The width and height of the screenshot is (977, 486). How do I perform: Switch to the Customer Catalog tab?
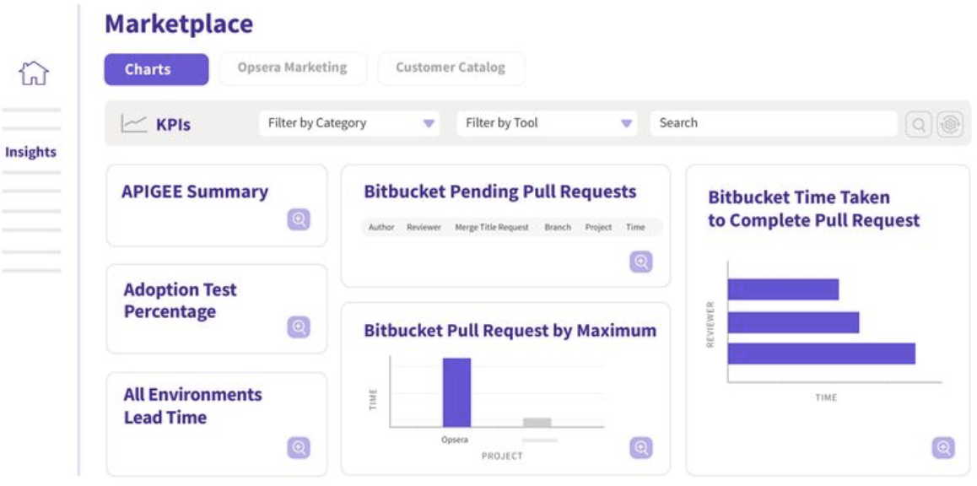click(451, 67)
